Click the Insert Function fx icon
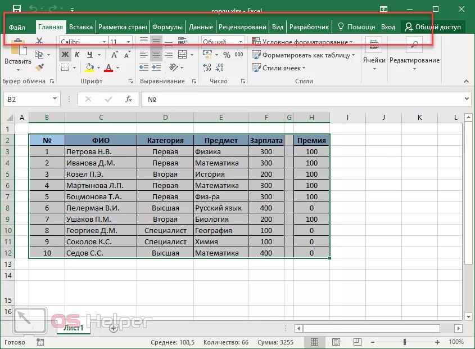Viewport: 475px width, 349px height. pyautogui.click(x=129, y=99)
